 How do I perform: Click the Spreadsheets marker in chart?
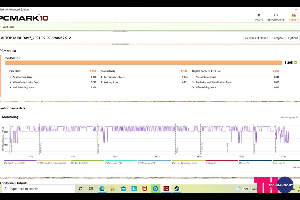202,148
